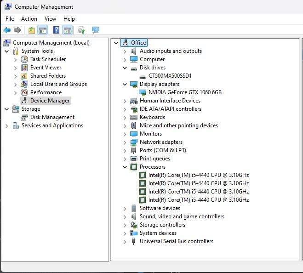Open the File menu

[x=10, y=19]
